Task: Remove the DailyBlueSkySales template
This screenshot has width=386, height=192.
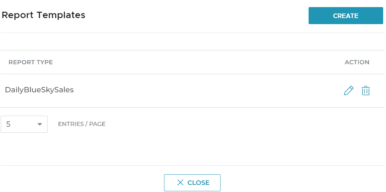Action: tap(365, 91)
